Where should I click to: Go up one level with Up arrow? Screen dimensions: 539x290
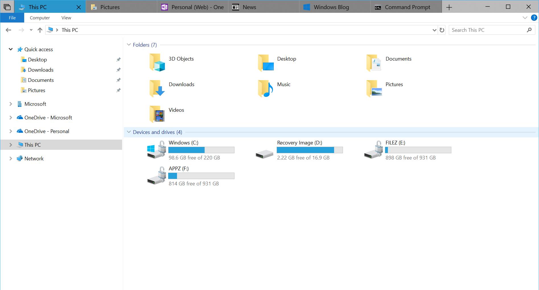(40, 30)
